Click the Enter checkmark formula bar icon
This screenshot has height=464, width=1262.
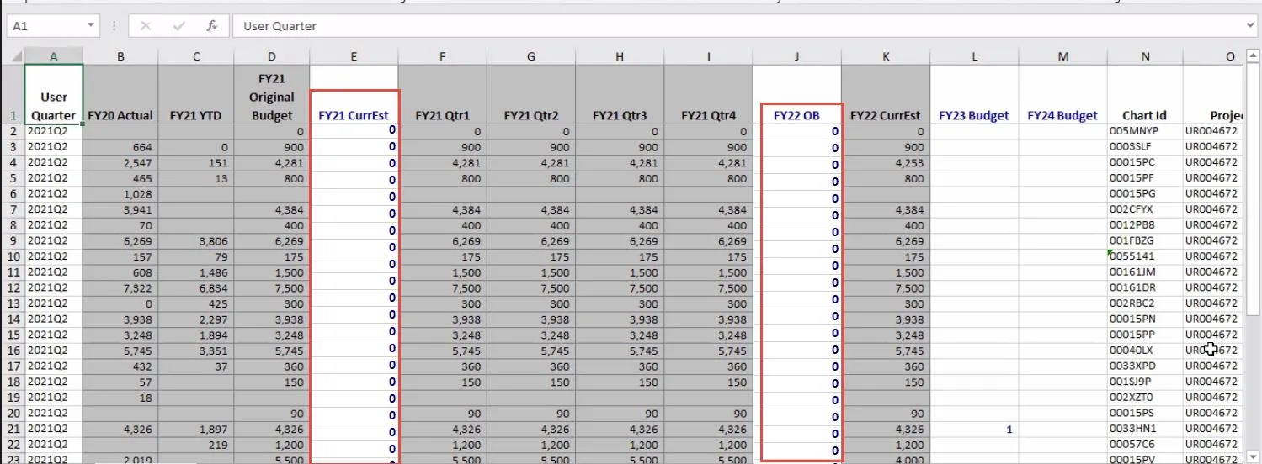click(178, 26)
